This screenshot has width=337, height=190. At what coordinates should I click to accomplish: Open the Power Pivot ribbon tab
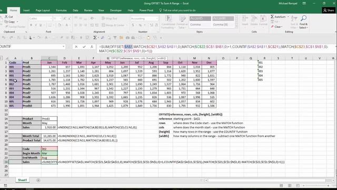click(x=146, y=11)
